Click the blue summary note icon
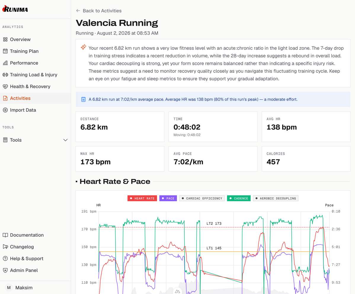Screen dimensions: 355x294 point(83,99)
